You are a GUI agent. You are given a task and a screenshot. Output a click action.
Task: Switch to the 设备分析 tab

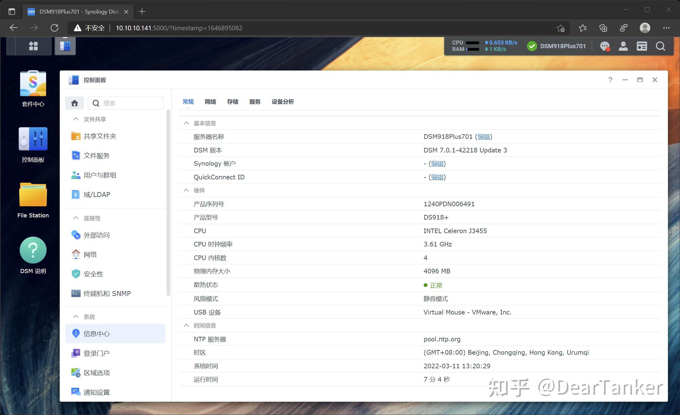coord(283,102)
